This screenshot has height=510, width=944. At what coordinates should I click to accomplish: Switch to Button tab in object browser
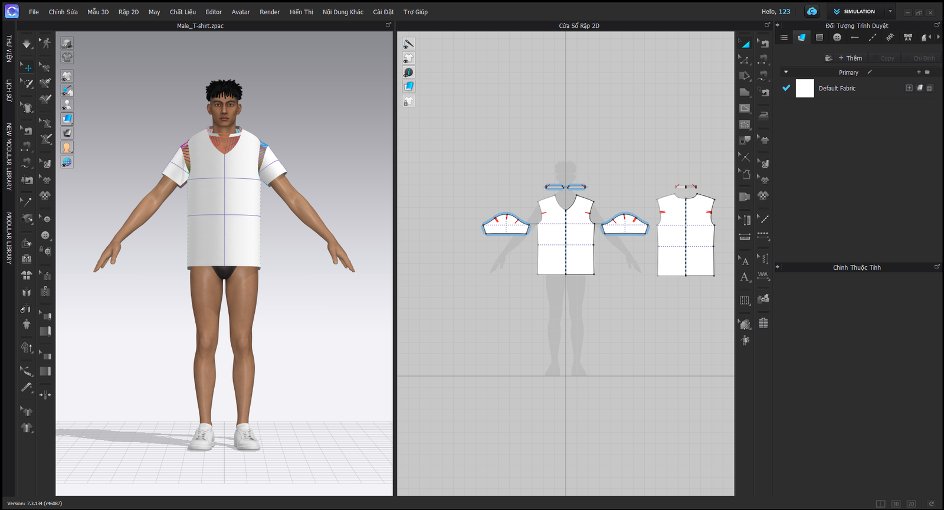pos(837,37)
